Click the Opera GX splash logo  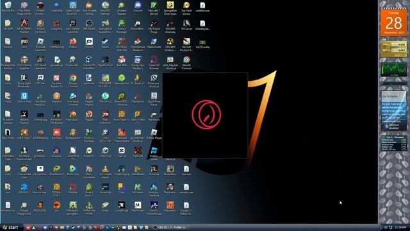point(206,114)
